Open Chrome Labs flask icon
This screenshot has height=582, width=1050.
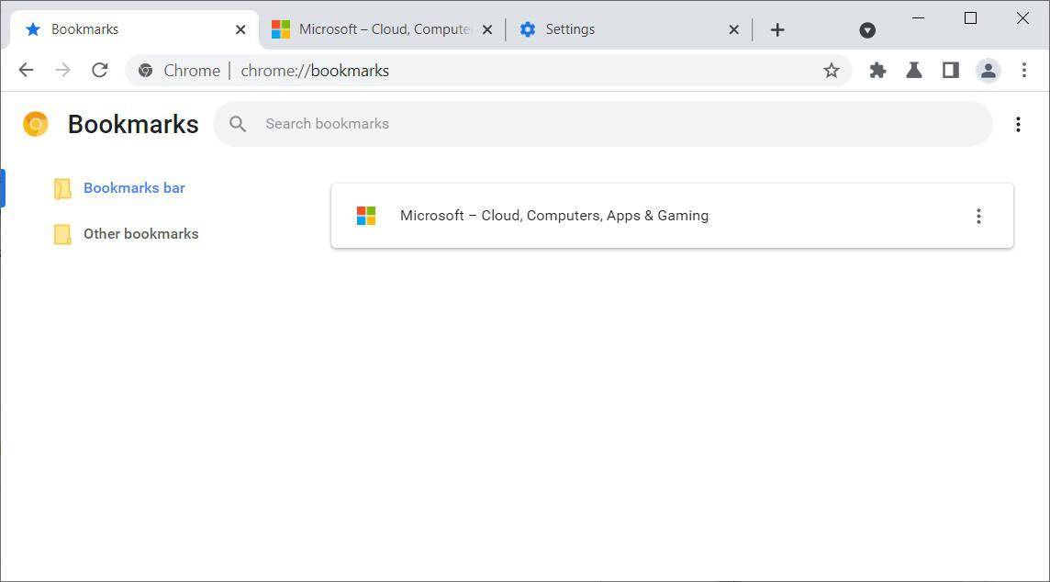click(x=914, y=71)
